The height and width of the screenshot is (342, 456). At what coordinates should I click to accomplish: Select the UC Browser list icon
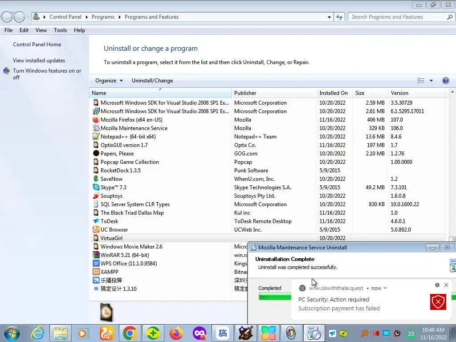point(96,229)
